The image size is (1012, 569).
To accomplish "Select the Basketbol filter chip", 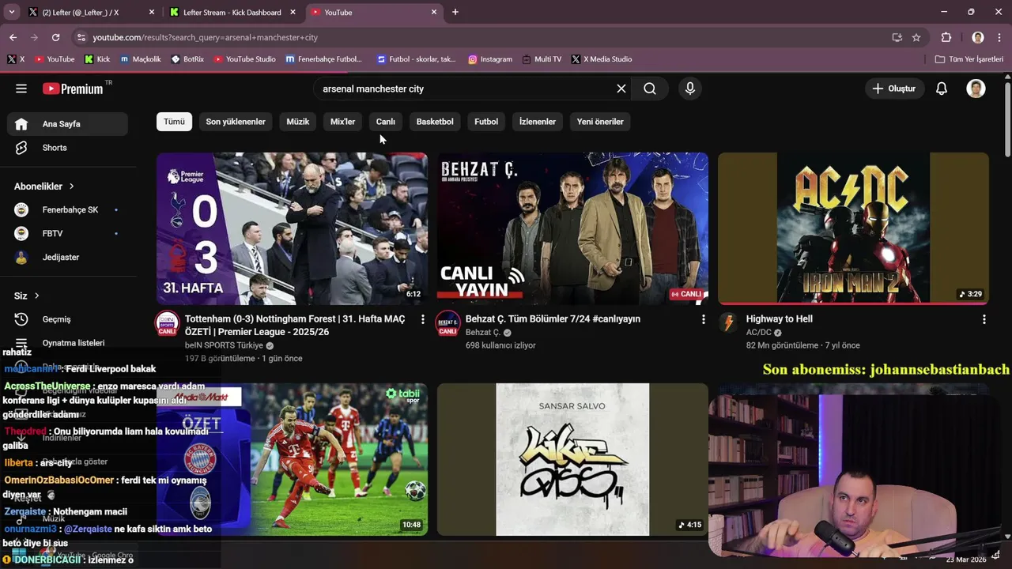I will (435, 122).
